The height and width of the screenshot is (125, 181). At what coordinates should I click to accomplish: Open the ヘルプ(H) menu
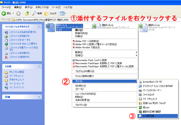(68, 7)
